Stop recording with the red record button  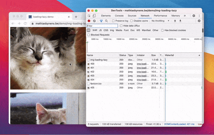(89, 21)
